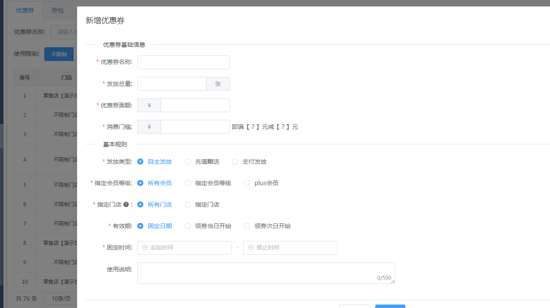This screenshot has height=308, width=550.
Task: Click row 1 store cell 零售店
Action: pos(57,95)
